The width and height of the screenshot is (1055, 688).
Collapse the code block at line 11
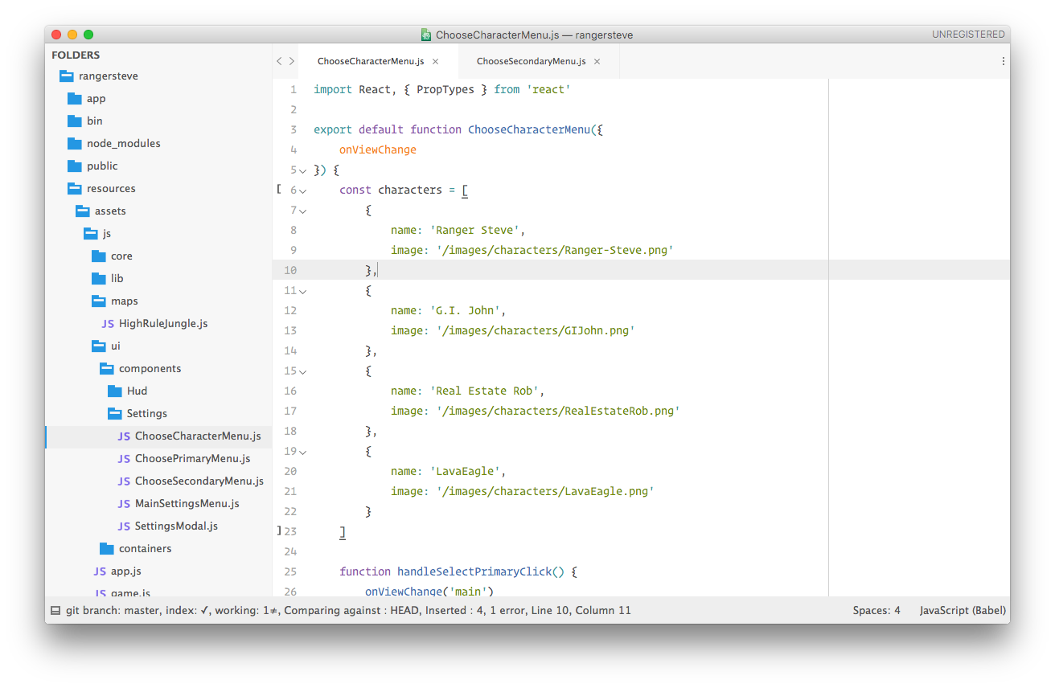(x=303, y=291)
